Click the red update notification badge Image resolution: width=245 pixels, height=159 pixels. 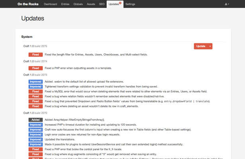point(120,3)
